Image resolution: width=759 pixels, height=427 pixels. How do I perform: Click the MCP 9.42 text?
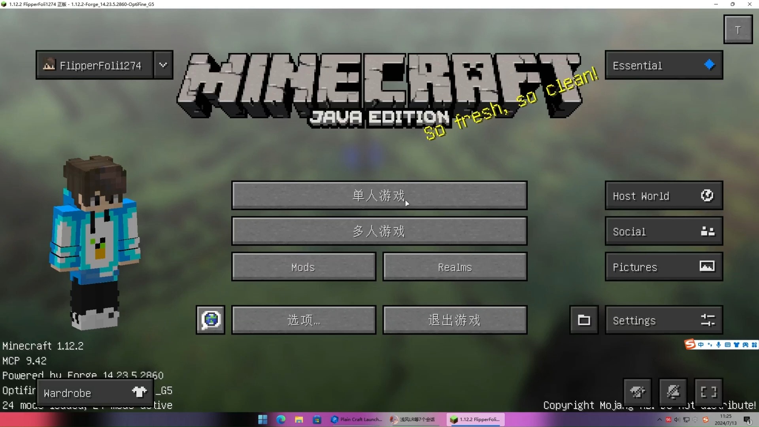[24, 361]
